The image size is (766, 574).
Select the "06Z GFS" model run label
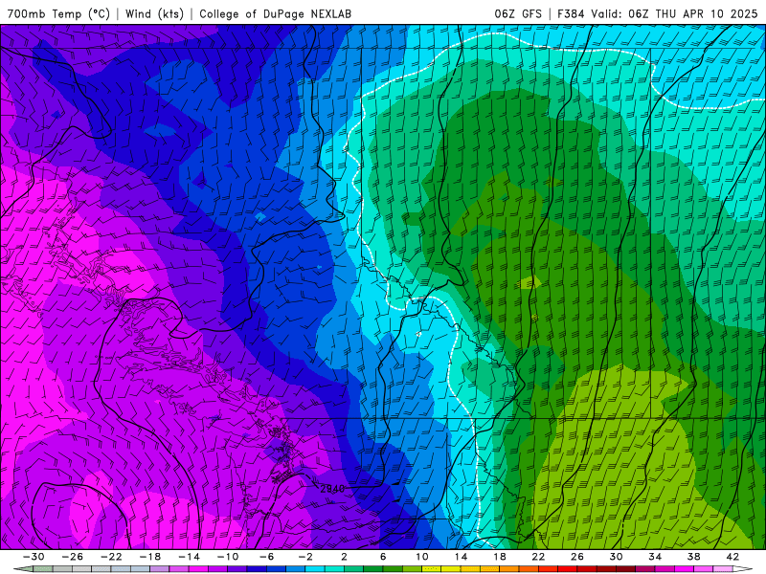[x=518, y=13]
